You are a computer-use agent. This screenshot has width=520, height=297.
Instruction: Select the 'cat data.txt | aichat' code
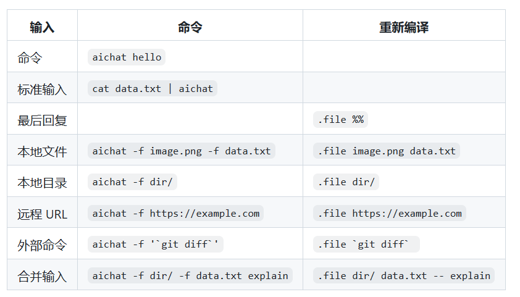pos(152,88)
